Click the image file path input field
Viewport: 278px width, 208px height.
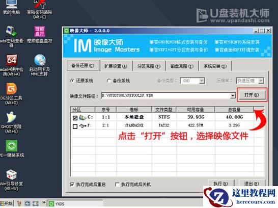(165, 96)
